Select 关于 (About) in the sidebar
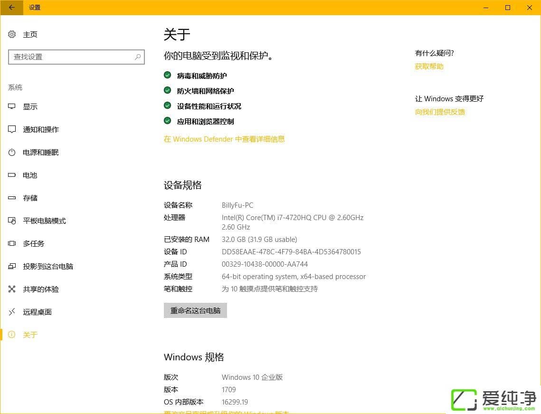The height and width of the screenshot is (414, 541). pyautogui.click(x=30, y=335)
